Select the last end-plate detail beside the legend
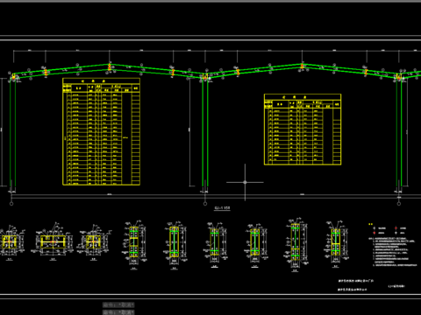Image resolution: width=421 pixels, height=315 pixels. 336,243
